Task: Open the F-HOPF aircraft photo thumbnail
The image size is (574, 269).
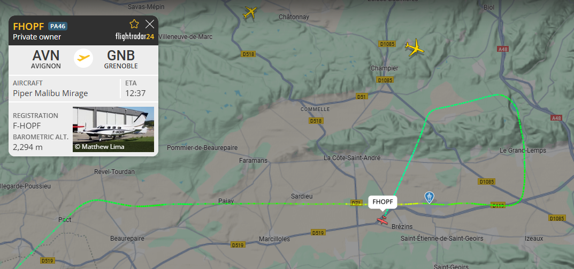Action: pos(113,129)
